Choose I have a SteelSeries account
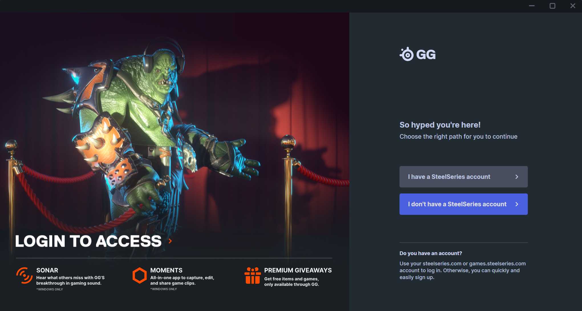Screen dimensions: 582x311 pyautogui.click(x=463, y=177)
